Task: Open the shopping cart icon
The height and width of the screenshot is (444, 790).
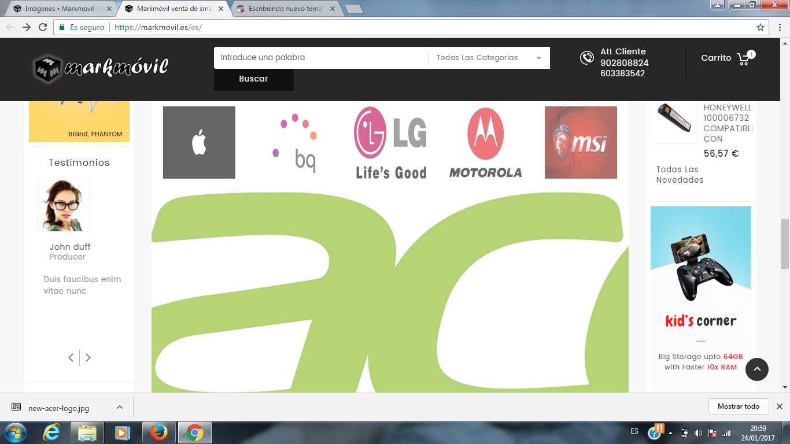Action: tap(744, 58)
